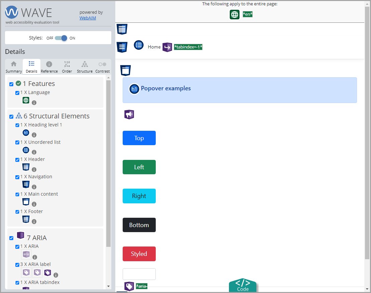Open the Order tab
This screenshot has width=371, height=293.
67,67
